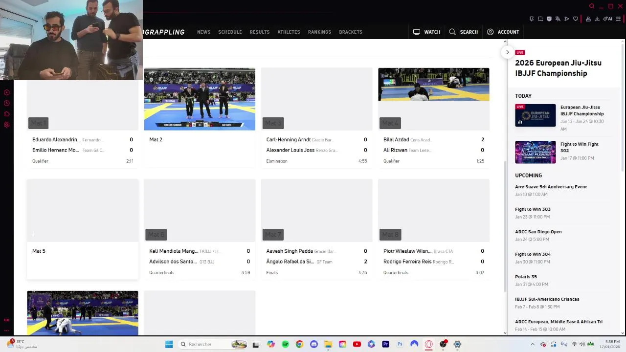Click the send/flow arrow icon in toolbar
Viewport: 626px width, 352px height.
(567, 19)
